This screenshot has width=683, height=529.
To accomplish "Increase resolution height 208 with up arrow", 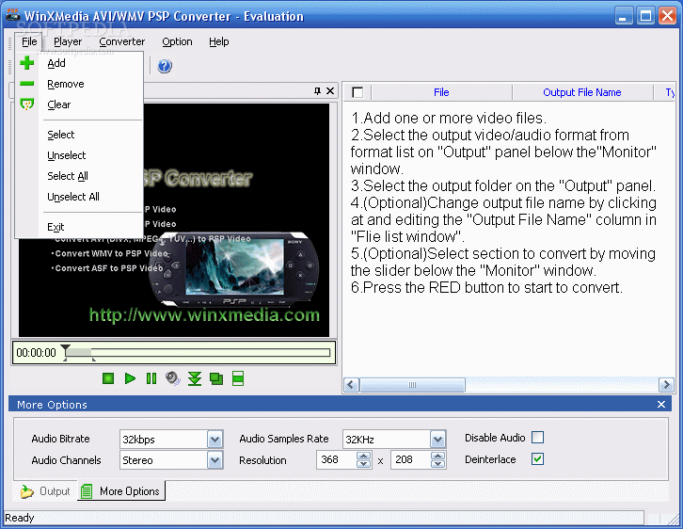I will (438, 456).
